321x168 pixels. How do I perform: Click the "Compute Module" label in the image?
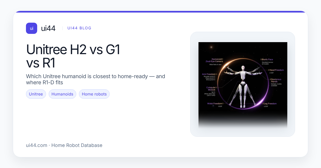pyautogui.click(x=211, y=89)
